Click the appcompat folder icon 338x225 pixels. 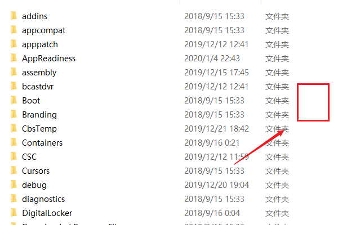[x=14, y=30]
